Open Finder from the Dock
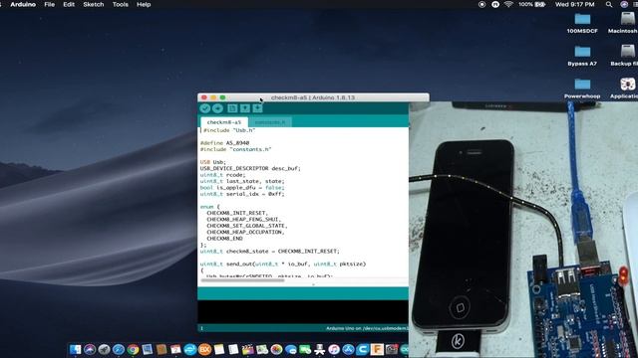638x358 pixels. (76, 349)
